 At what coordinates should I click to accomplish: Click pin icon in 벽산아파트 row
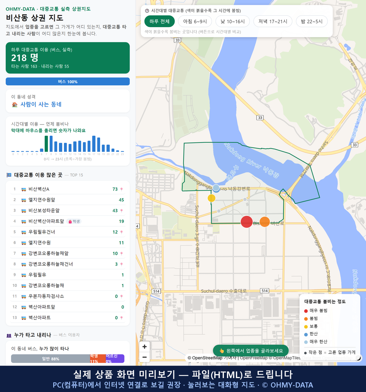pos(122,318)
